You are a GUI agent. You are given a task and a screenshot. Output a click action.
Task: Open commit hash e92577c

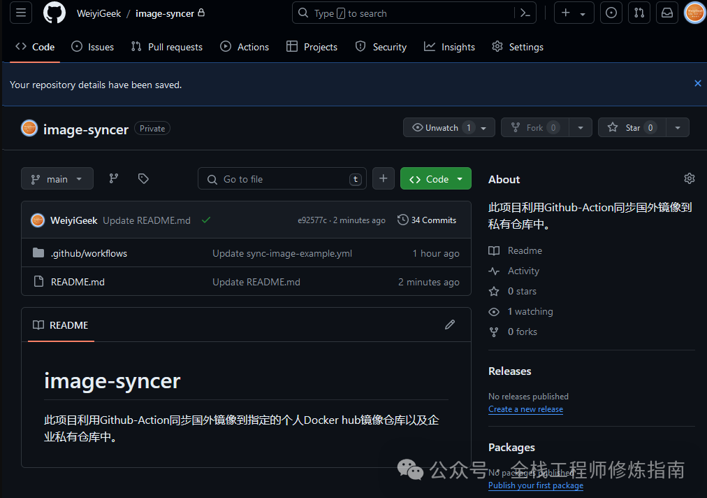(x=312, y=220)
